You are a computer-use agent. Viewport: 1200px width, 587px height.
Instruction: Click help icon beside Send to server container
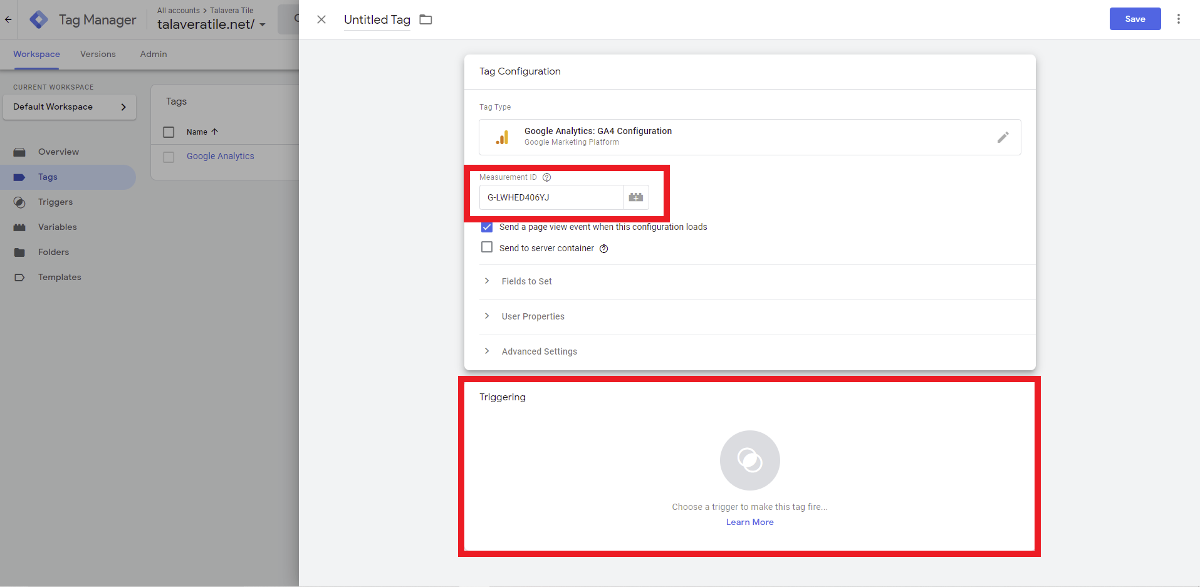pyautogui.click(x=603, y=249)
